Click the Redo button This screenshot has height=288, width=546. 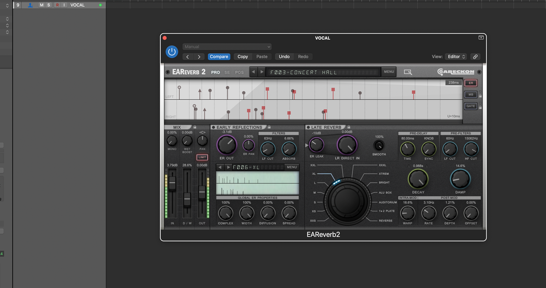[x=303, y=57]
